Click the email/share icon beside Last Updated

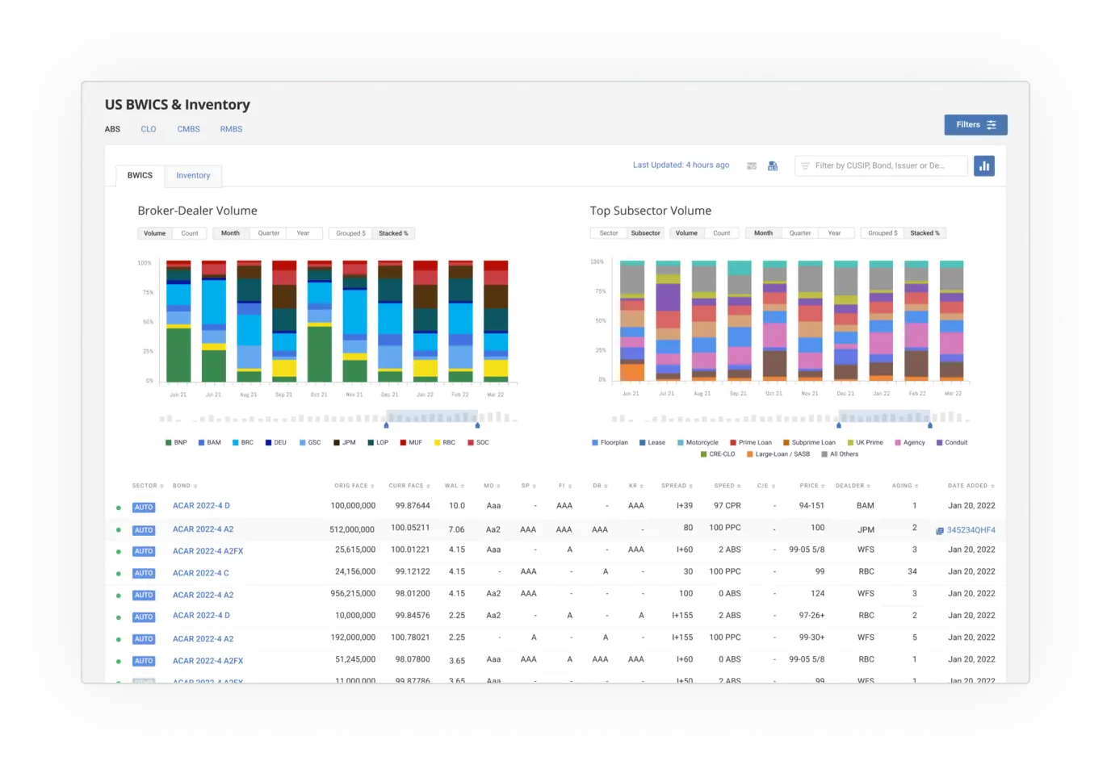tap(752, 165)
